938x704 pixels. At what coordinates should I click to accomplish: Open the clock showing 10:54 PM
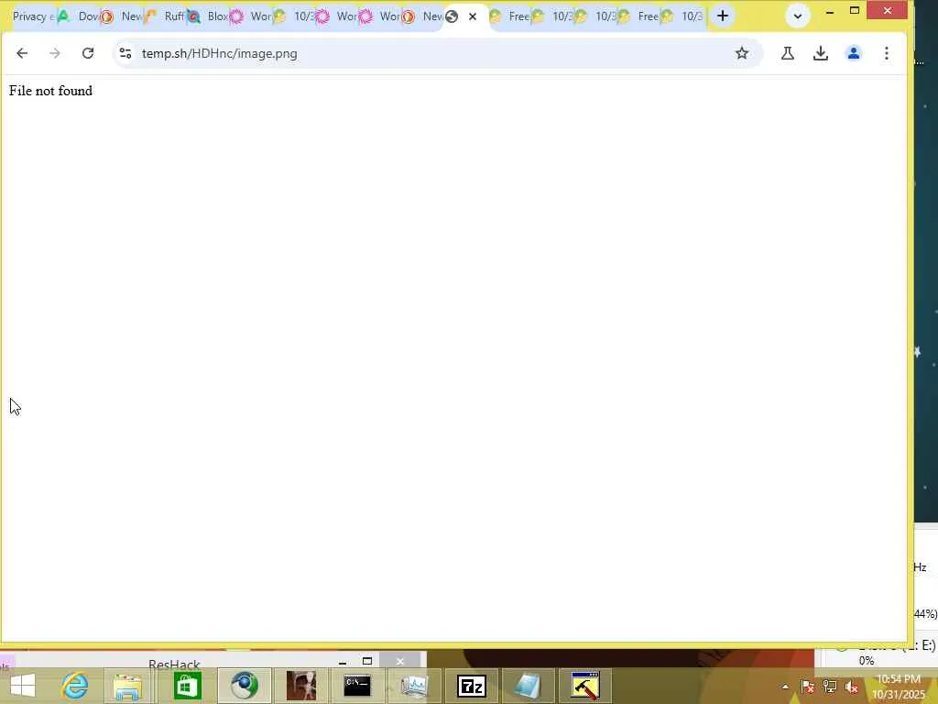coord(899,687)
